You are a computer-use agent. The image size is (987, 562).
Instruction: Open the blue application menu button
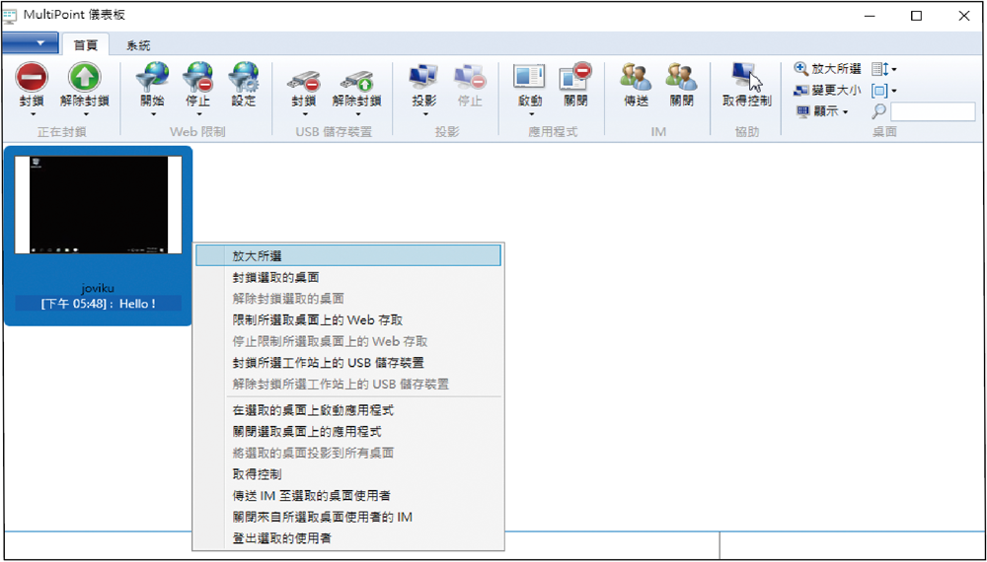tap(30, 42)
